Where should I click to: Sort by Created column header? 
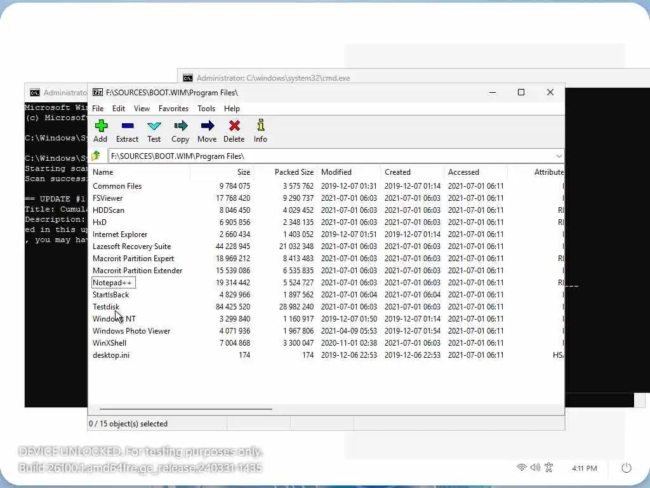tap(413, 172)
